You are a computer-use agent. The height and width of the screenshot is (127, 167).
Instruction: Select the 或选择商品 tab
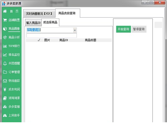[x=50, y=22]
